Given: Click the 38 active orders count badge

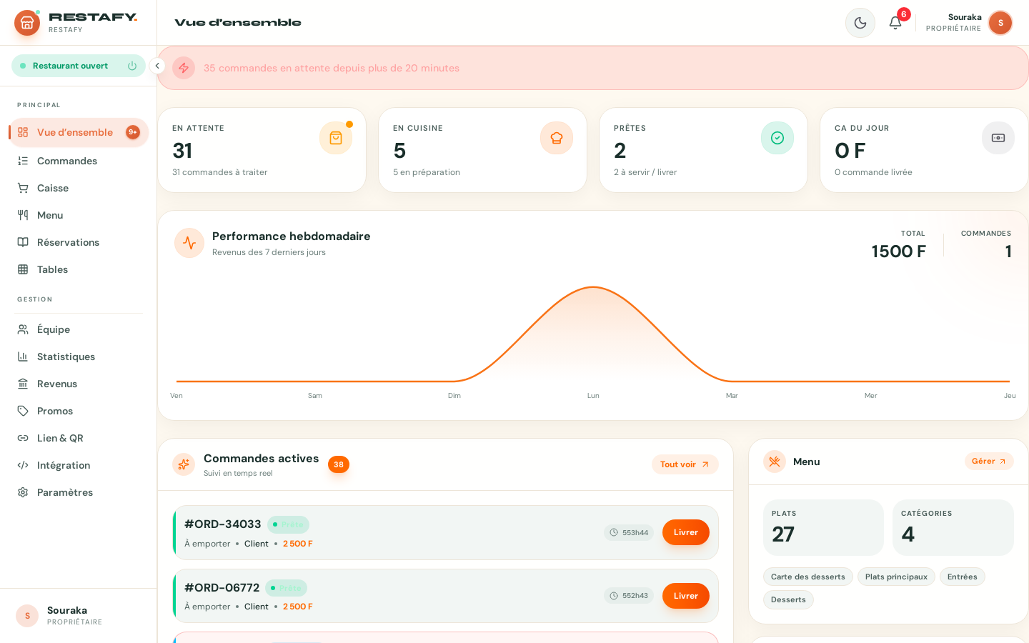Looking at the screenshot, I should [339, 464].
